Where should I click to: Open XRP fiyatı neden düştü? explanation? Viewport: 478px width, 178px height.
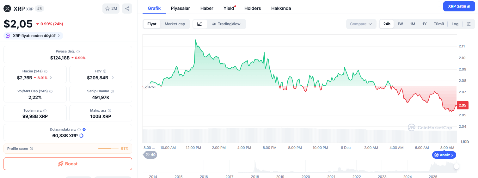tap(33, 36)
